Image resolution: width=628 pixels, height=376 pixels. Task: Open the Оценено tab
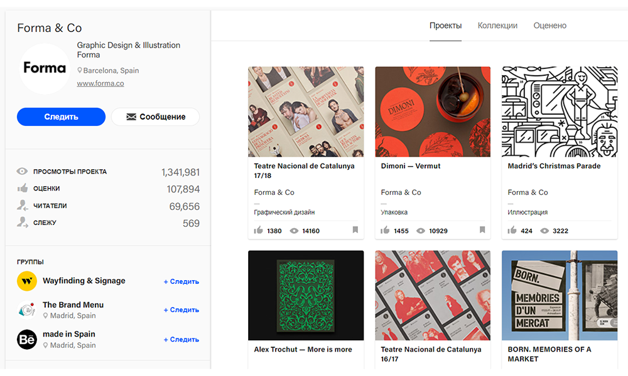(549, 26)
